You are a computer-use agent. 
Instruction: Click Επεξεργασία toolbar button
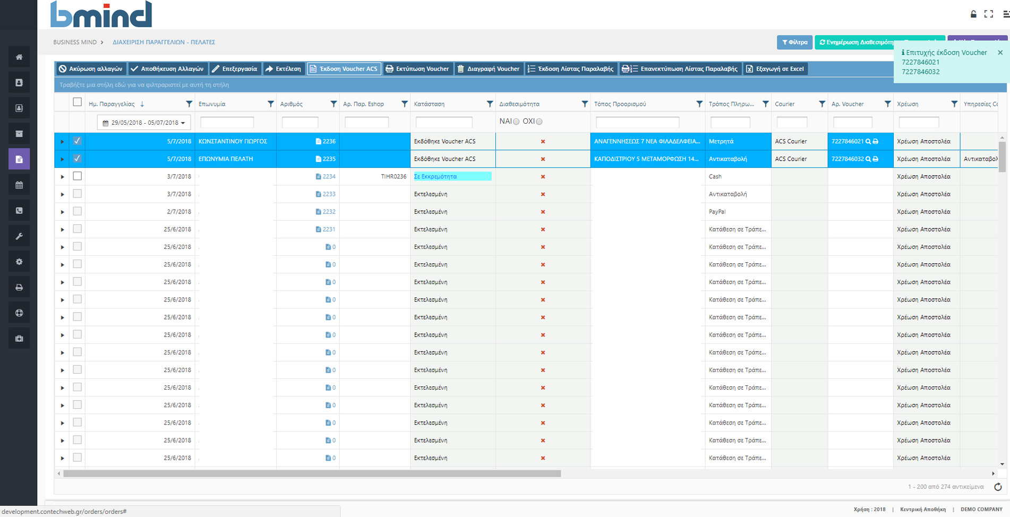(x=235, y=69)
